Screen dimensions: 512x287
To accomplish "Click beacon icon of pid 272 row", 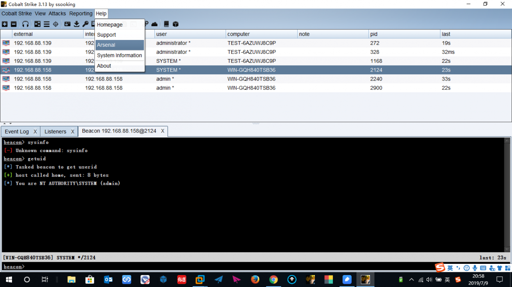I will point(6,43).
